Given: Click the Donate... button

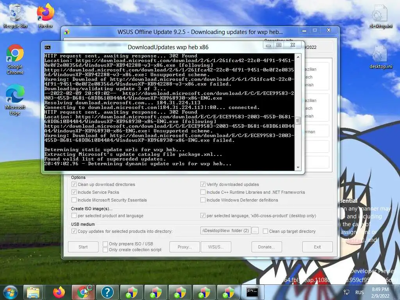Looking at the screenshot, I should click(x=266, y=247).
